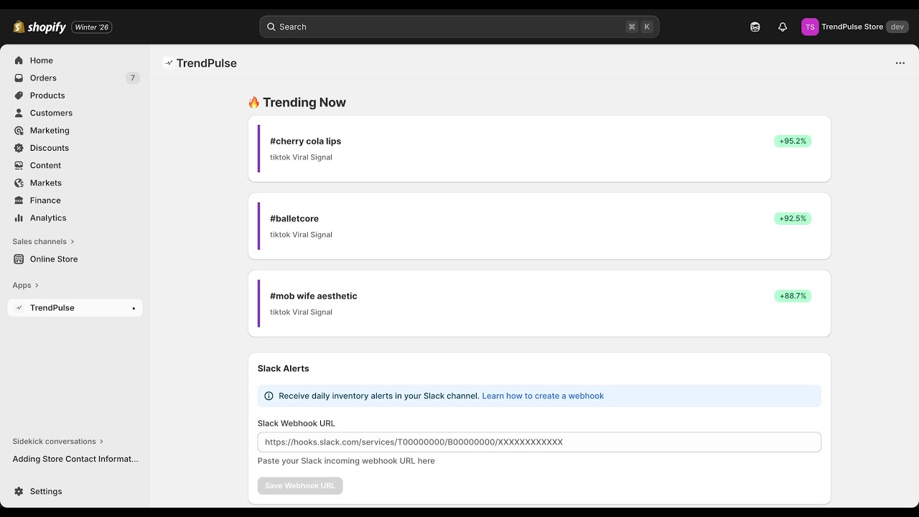Click the Content image icon
The height and width of the screenshot is (517, 919).
tap(19, 165)
